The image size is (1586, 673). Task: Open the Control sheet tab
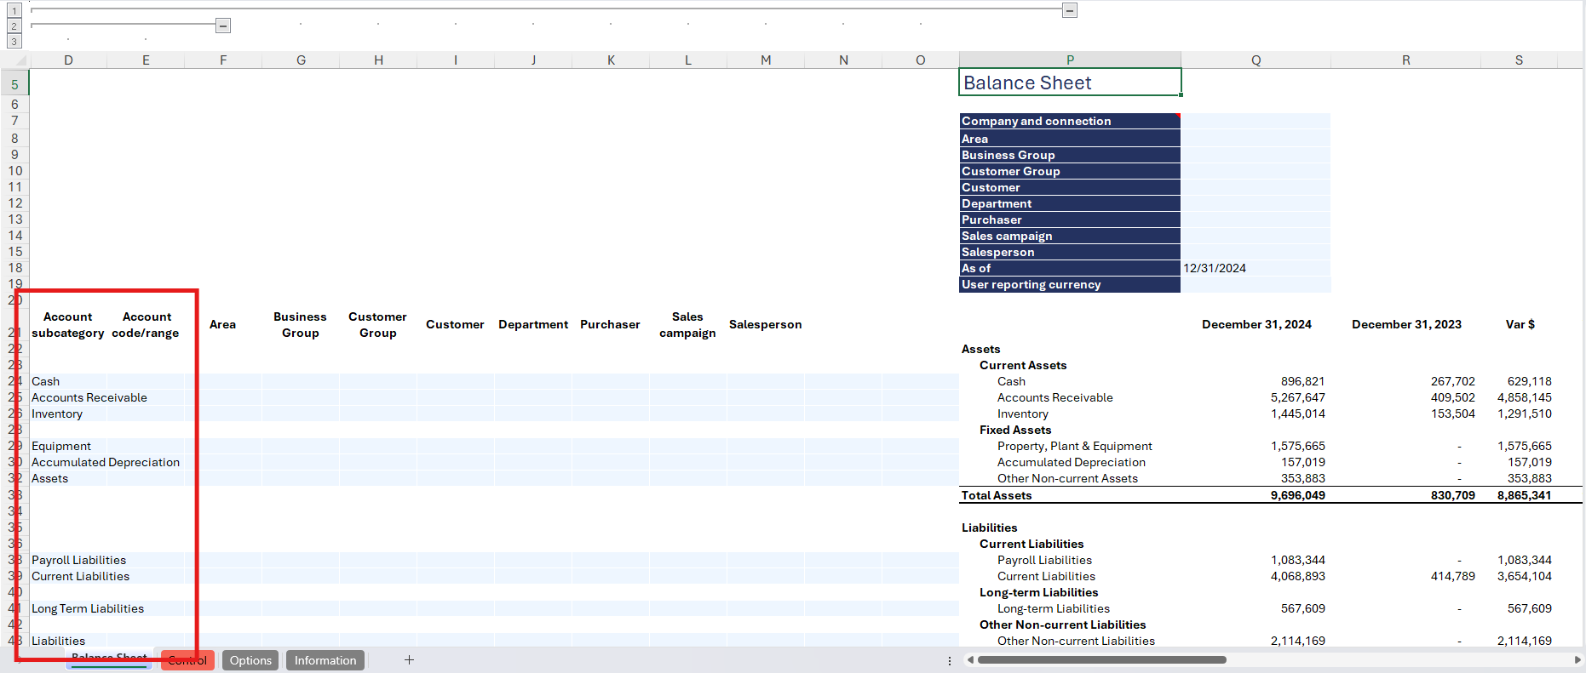[187, 660]
